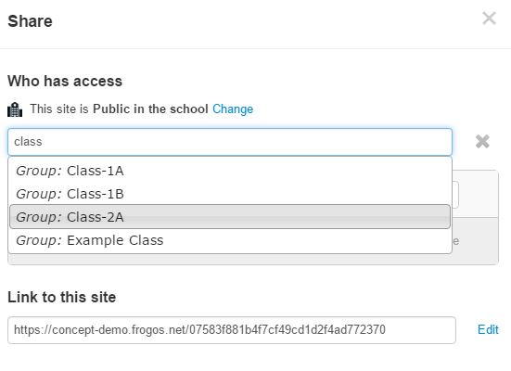The height and width of the screenshot is (371, 511).
Task: Select Group: Class-1A from suggestions
Action: click(x=230, y=171)
